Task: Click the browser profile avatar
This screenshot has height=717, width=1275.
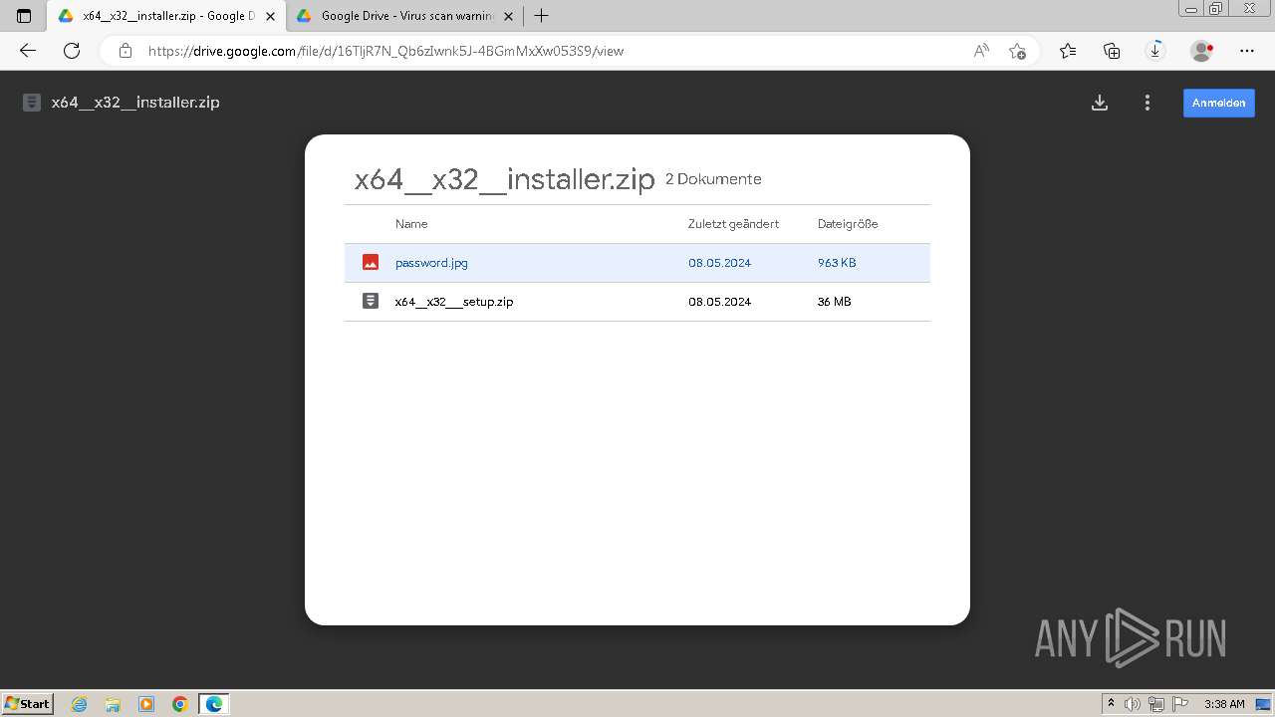Action: (1202, 51)
